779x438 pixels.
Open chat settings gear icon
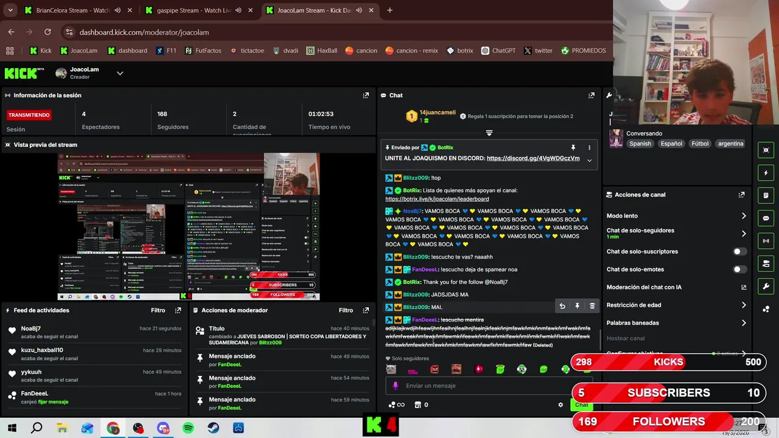pos(561,405)
